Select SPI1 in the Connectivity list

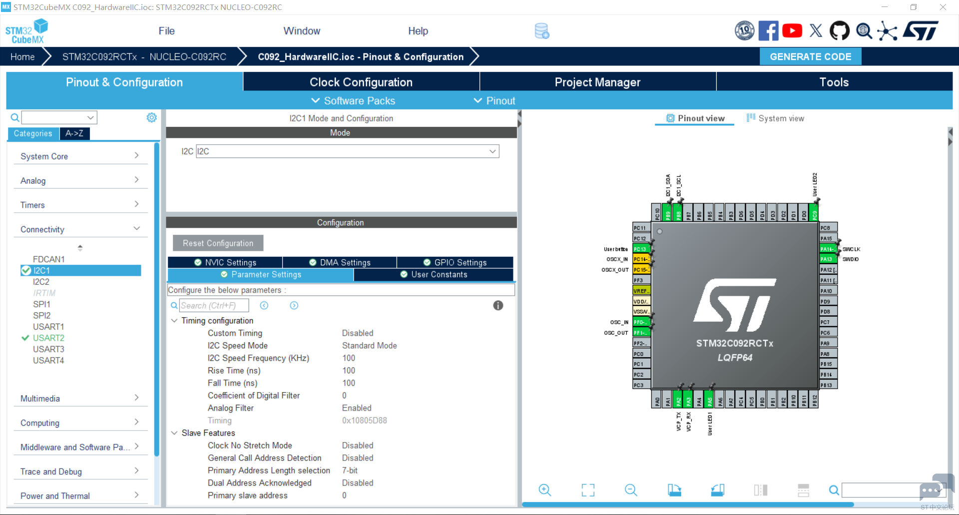pos(41,304)
